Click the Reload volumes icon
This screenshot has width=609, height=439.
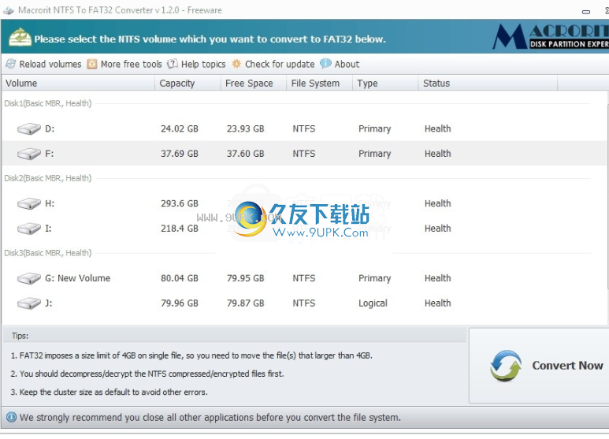coord(11,64)
